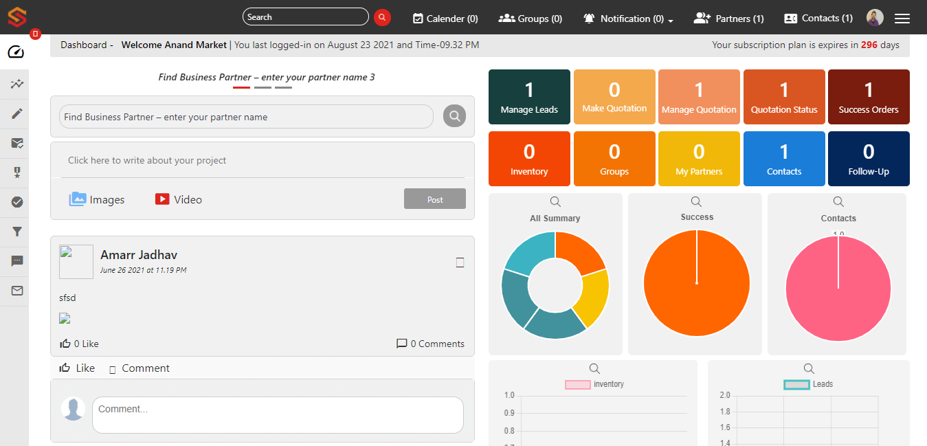Viewport: 927px width, 446px height.
Task: Click the pencil edit icon in sidebar
Action: tap(17, 113)
